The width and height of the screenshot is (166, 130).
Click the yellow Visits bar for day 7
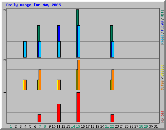pos(38,85)
